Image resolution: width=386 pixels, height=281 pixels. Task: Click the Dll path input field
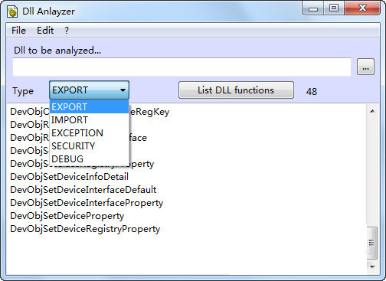[182, 67]
